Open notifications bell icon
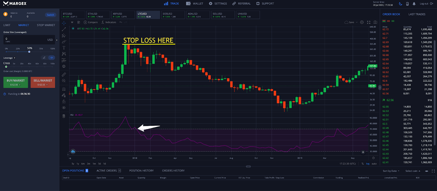This screenshot has height=191, width=437. point(414,4)
